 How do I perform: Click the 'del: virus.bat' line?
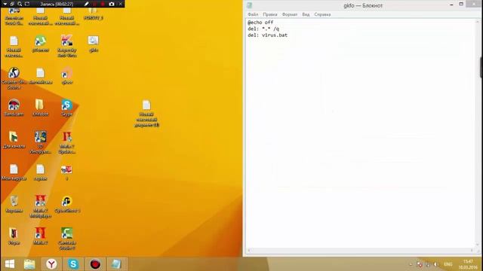coord(267,35)
